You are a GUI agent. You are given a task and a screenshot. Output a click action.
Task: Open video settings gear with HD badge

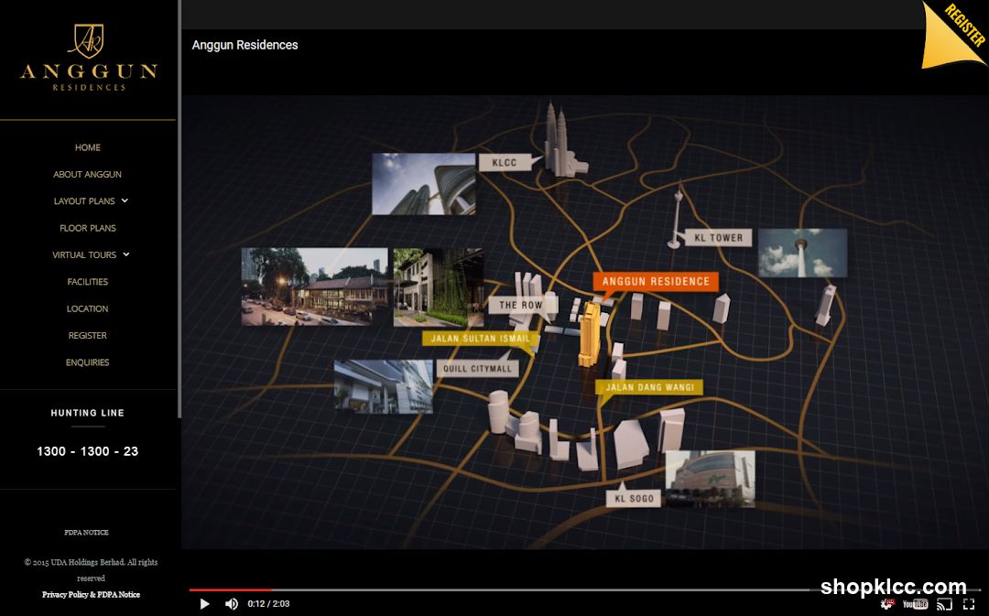pos(887,604)
